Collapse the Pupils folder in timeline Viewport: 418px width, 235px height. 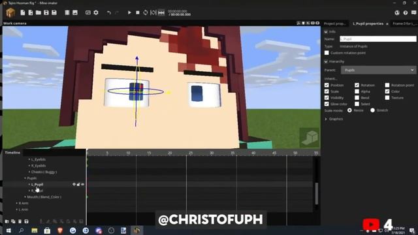25,178
